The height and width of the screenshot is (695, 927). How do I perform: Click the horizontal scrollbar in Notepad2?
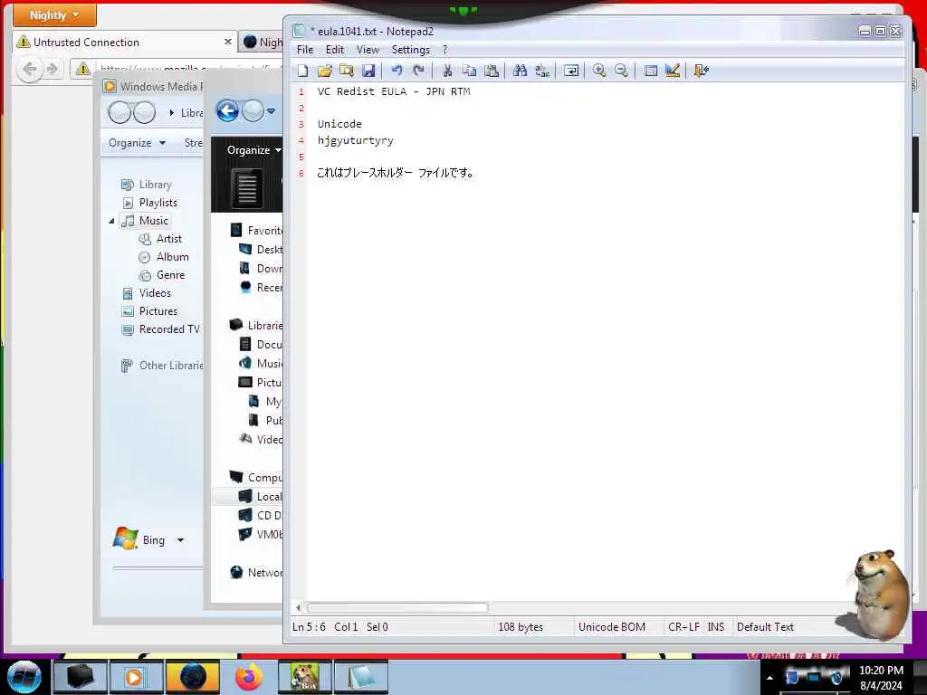[x=397, y=607]
